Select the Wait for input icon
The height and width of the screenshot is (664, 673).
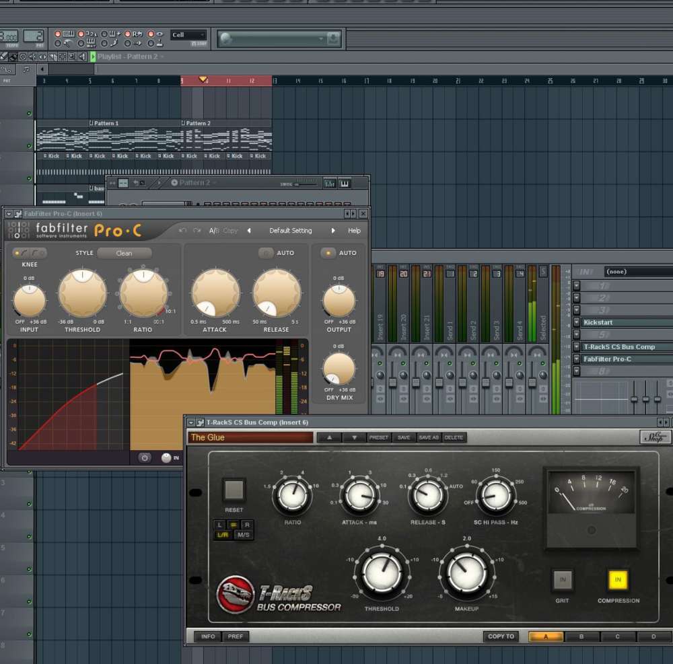90,44
